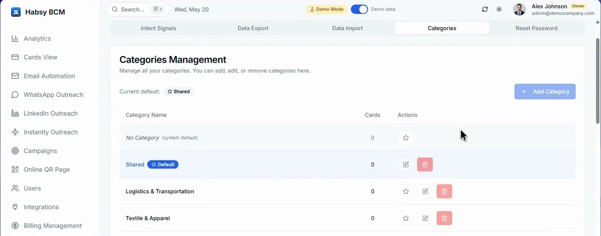The width and height of the screenshot is (601, 236).
Task: Select the Categories tab
Action: click(x=442, y=28)
